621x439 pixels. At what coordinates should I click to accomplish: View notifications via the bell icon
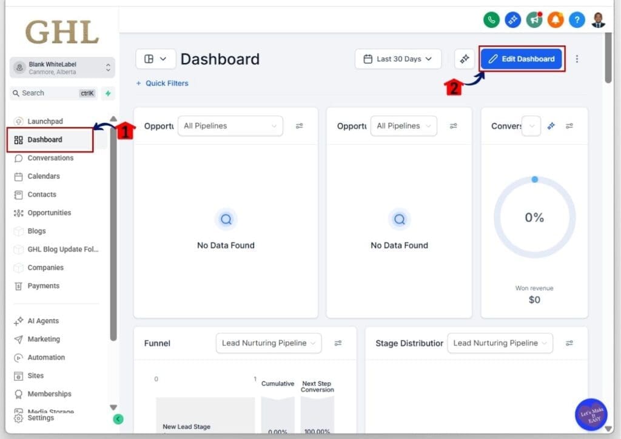point(556,19)
